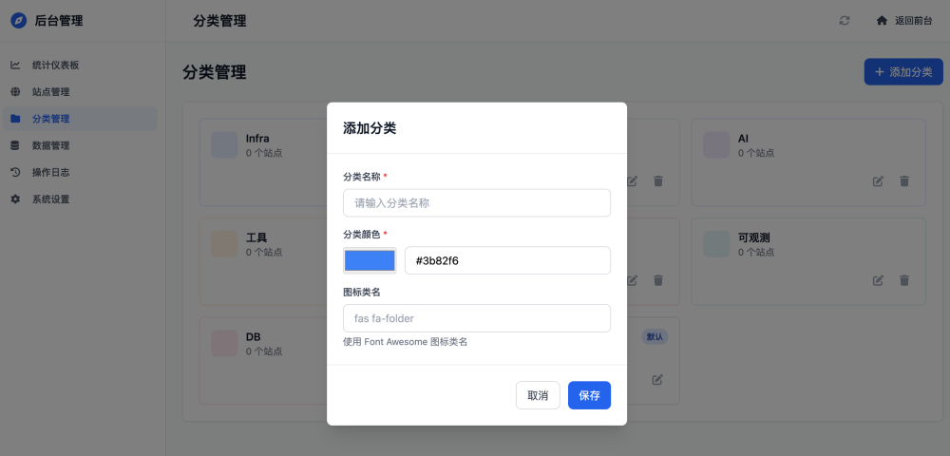Click the Infra category color icon
Screen dimensions: 950x456
[x=224, y=144]
